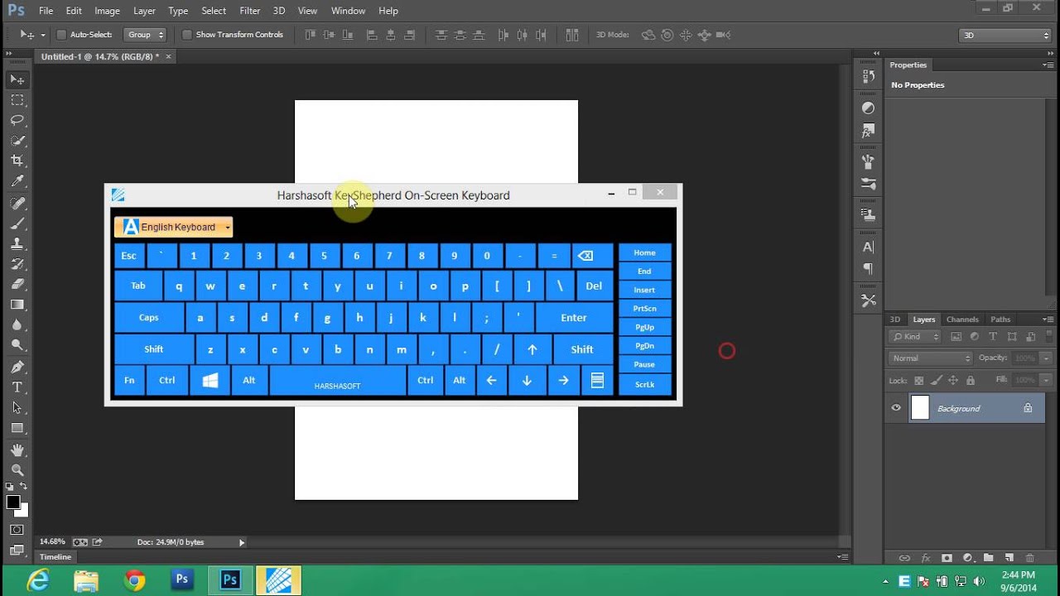Click the PrtScn key on keyboard

pos(644,308)
